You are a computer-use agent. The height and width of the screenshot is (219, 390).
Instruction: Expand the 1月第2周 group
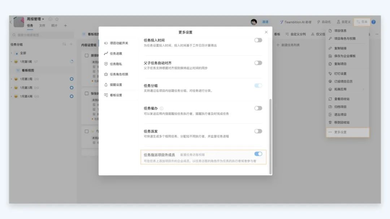(12, 79)
